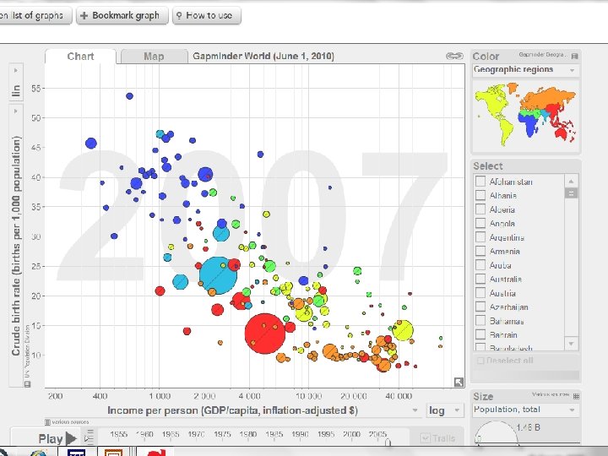
Task: Check the Bahrain checkbox
Action: pyautogui.click(x=480, y=334)
